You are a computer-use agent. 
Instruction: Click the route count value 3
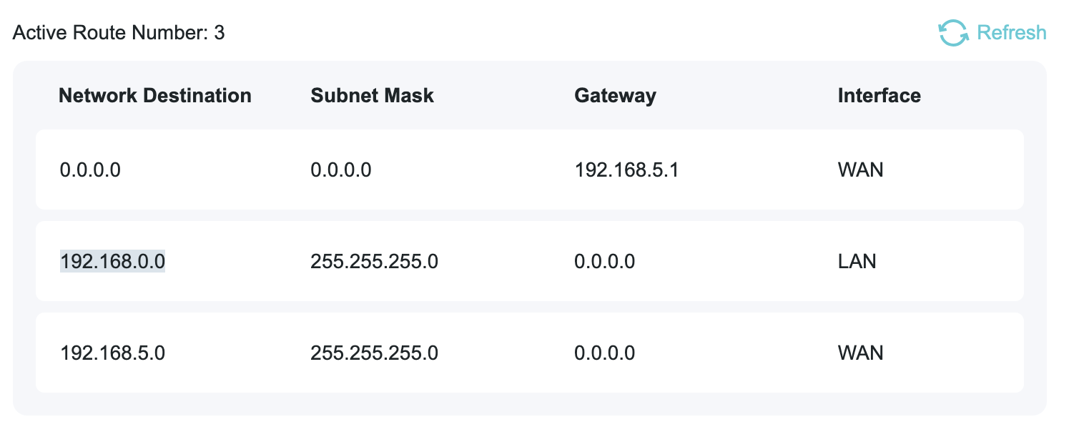tap(219, 33)
